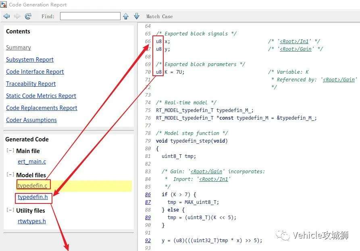This screenshot has height=251, width=360.
Task: Click the 'Exported block signals' comment
Action: click(x=196, y=34)
